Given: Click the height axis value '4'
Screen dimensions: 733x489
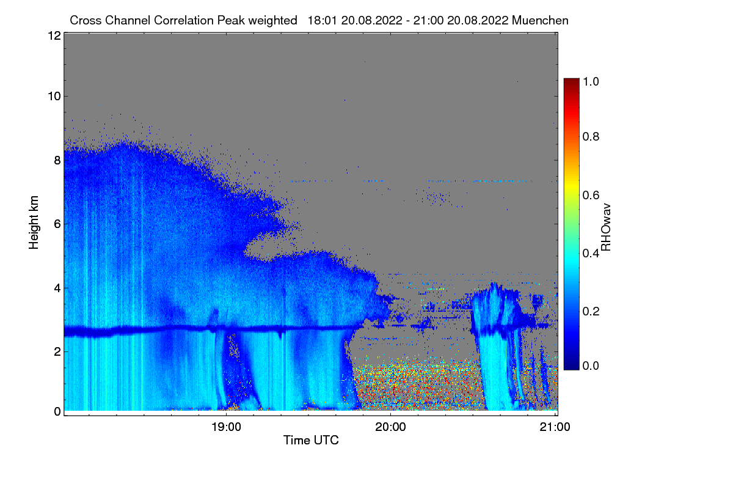Looking at the screenshot, I should 57,287.
